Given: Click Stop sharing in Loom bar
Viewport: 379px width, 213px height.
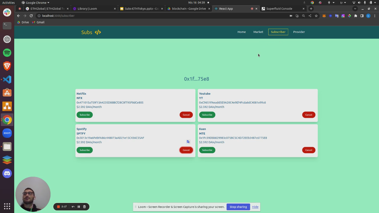Looking at the screenshot, I should 238,207.
